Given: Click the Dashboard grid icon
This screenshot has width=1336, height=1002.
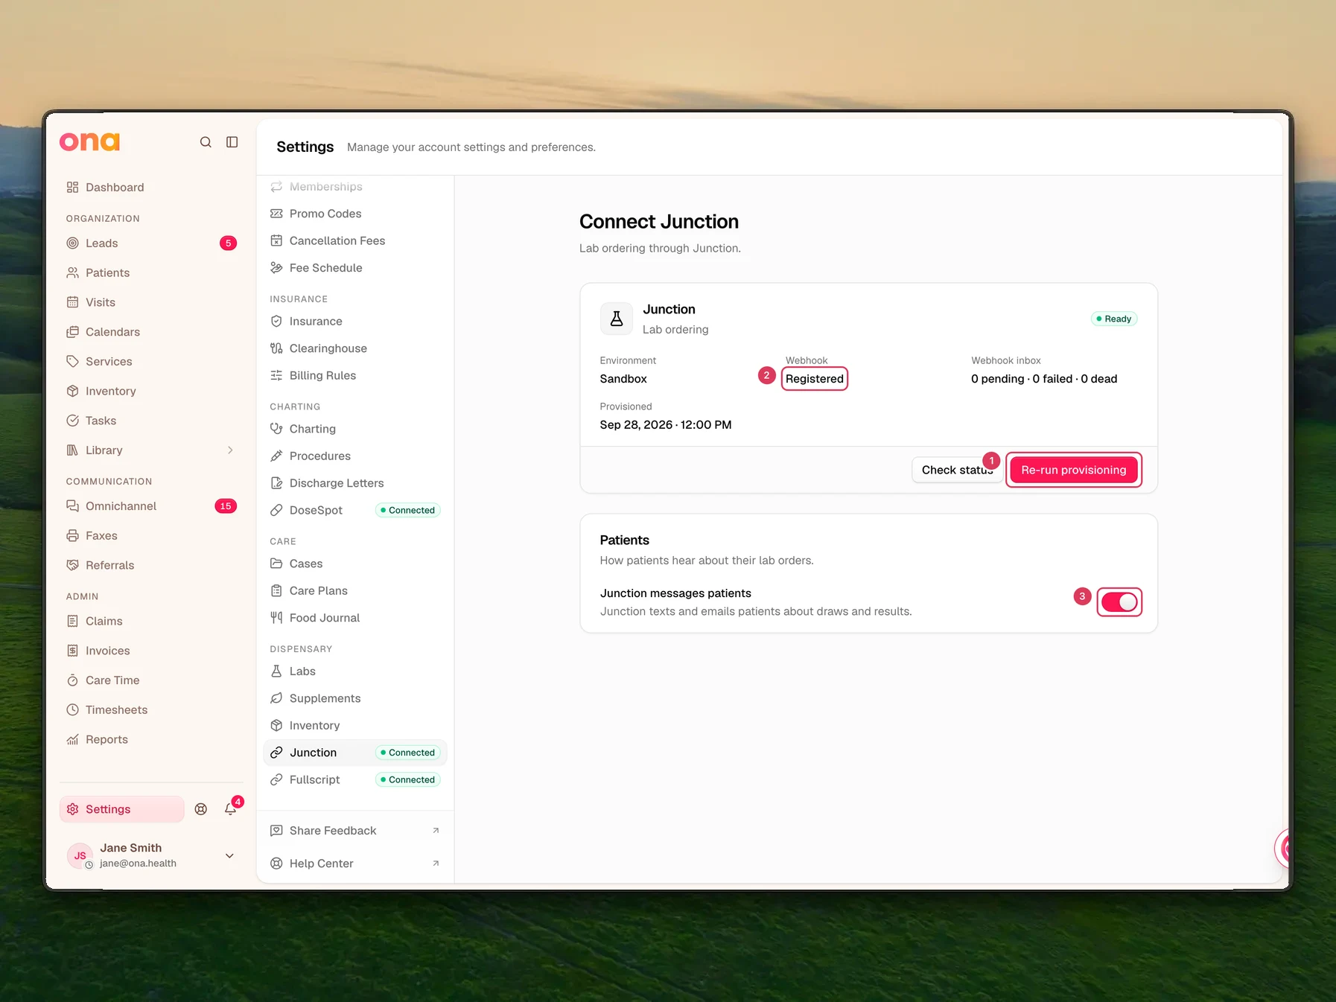Looking at the screenshot, I should pos(72,188).
